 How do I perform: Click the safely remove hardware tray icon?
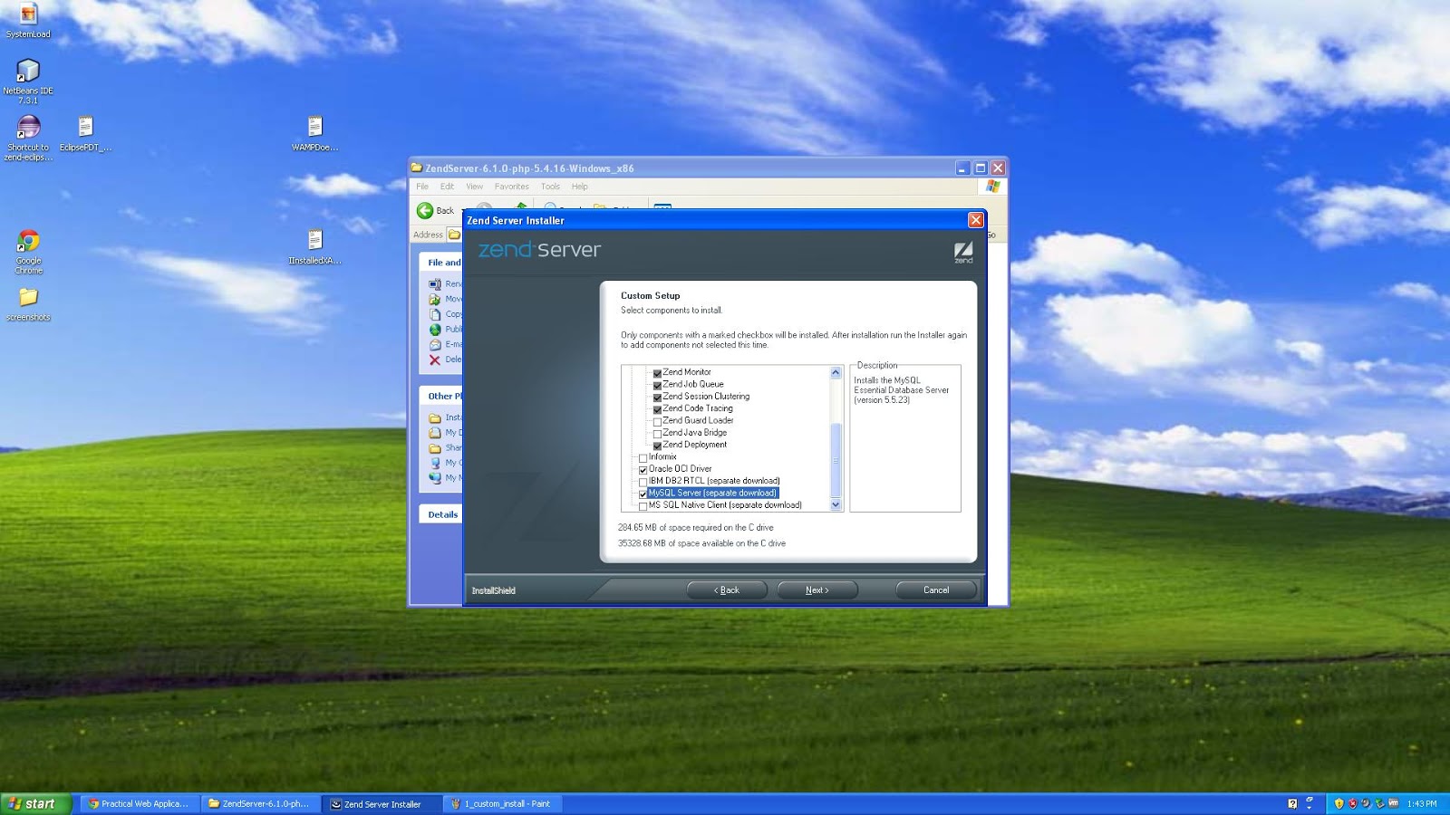[x=1380, y=803]
